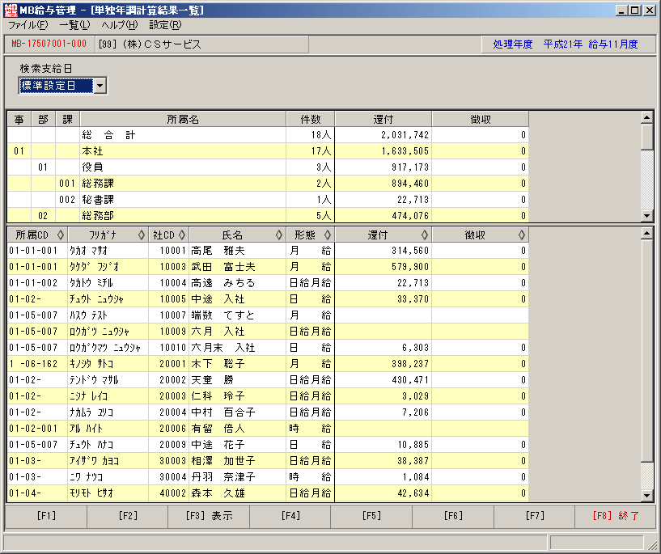The width and height of the screenshot is (661, 554).
Task: Select employee 天童 勝 row
Action: tap(268, 380)
